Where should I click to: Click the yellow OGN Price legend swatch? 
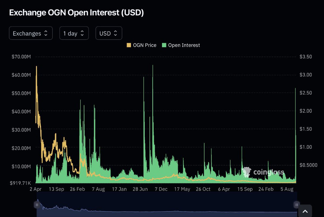coord(129,45)
